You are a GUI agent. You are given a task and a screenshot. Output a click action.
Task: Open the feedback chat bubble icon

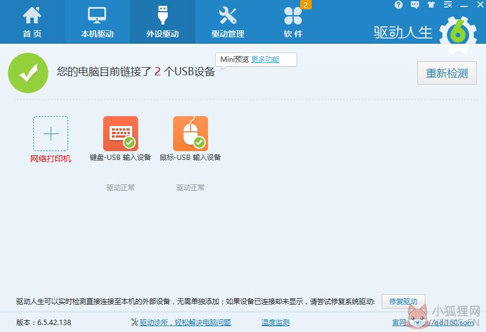click(415, 5)
